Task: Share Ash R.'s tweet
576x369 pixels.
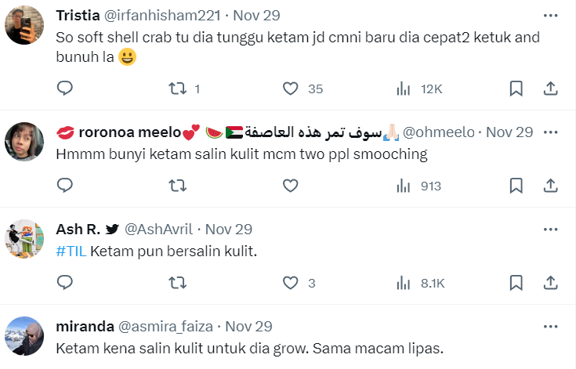Action: pyautogui.click(x=551, y=283)
